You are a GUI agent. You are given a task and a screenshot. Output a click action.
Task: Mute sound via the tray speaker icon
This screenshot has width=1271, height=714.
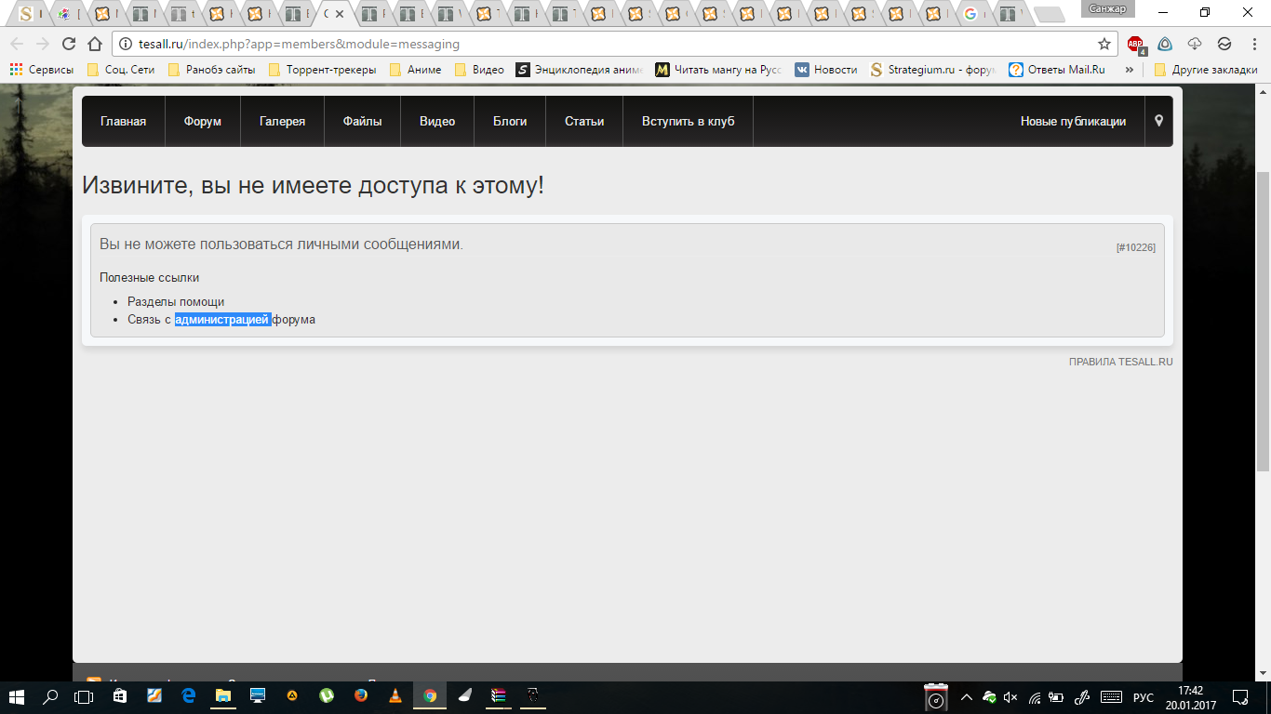coord(1011,697)
